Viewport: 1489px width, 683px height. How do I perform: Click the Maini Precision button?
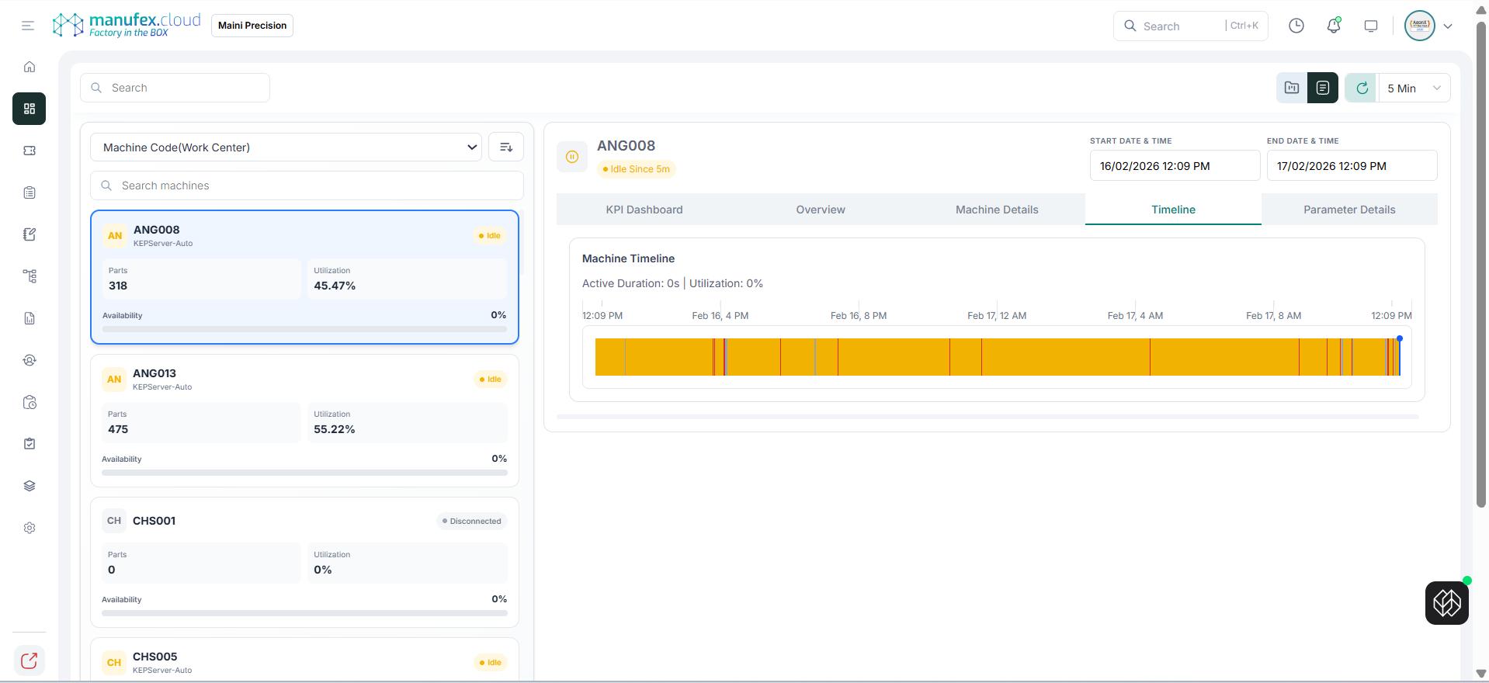click(252, 26)
